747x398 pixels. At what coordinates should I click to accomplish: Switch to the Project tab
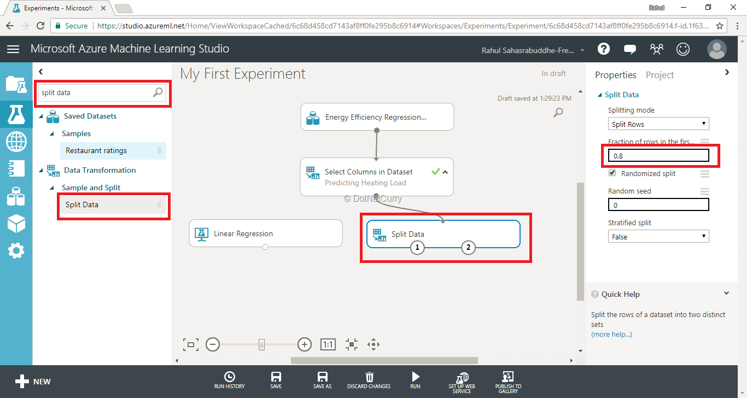(x=660, y=75)
